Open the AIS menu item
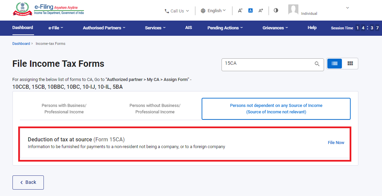 (x=188, y=28)
